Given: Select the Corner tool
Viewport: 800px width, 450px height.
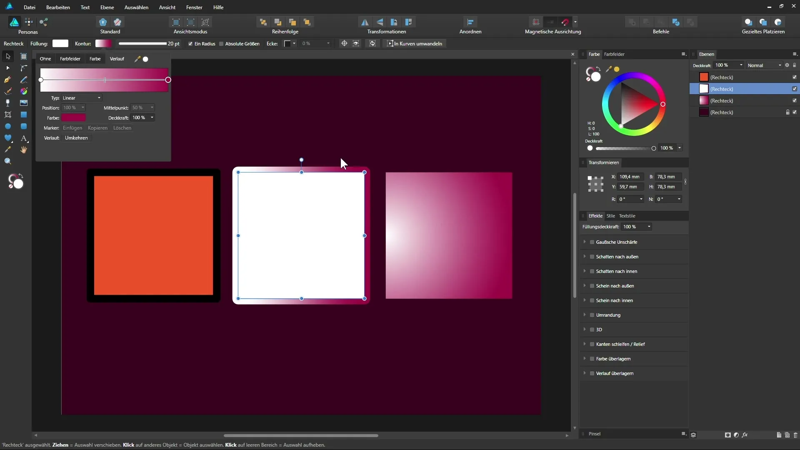Looking at the screenshot, I should point(24,68).
